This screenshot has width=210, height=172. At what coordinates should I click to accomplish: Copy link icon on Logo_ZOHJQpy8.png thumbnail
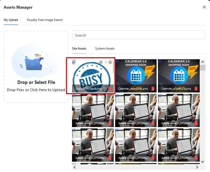pyautogui.click(x=74, y=62)
